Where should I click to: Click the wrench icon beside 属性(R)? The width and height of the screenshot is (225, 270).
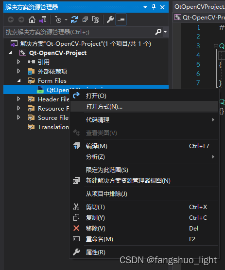tap(76, 252)
